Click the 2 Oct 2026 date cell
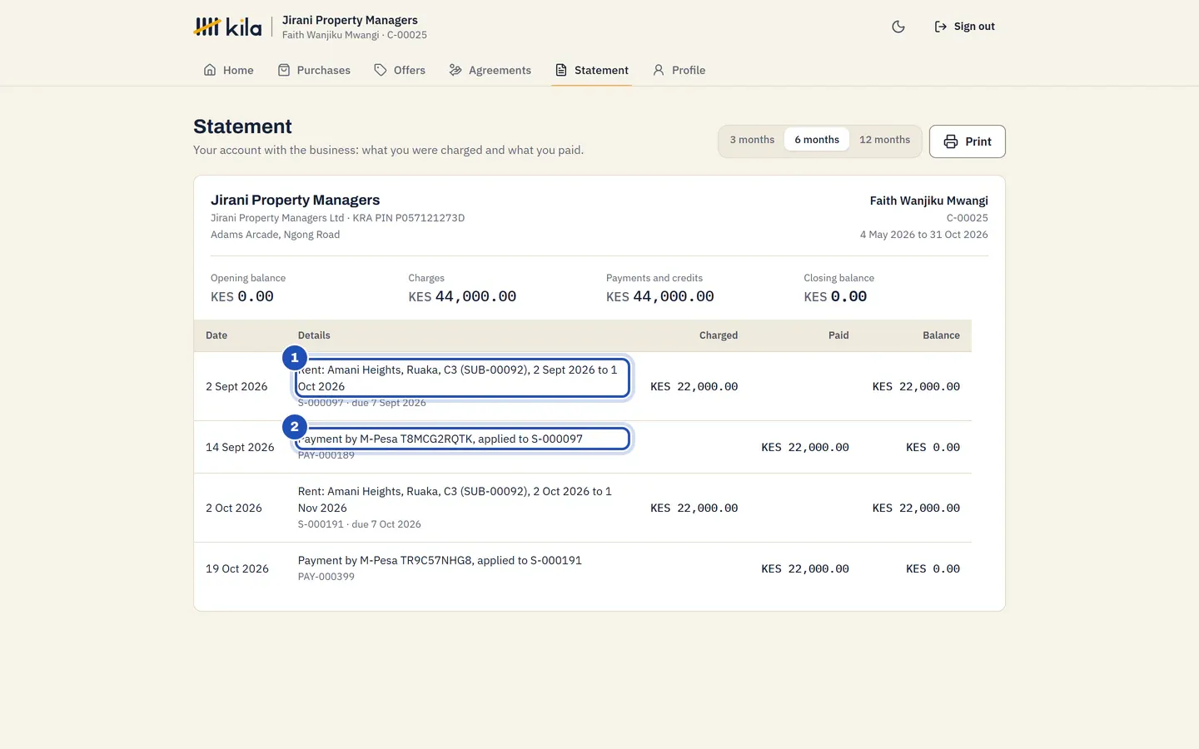Image resolution: width=1199 pixels, height=749 pixels. [x=234, y=508]
